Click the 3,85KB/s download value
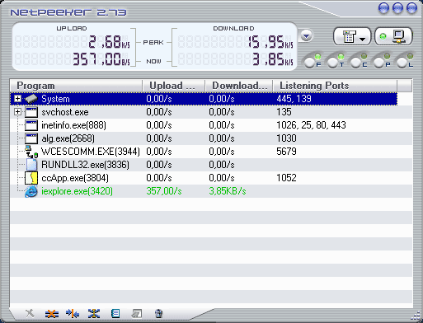Screen dimensions: 423x323 click(x=228, y=191)
